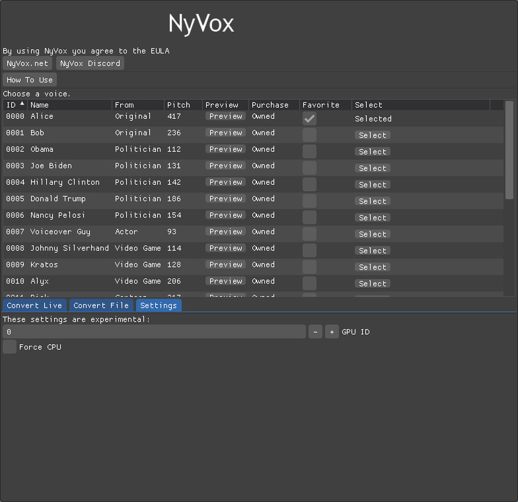Image resolution: width=518 pixels, height=502 pixels.
Task: Click the name cell 'Kratos'
Action: tap(44, 265)
